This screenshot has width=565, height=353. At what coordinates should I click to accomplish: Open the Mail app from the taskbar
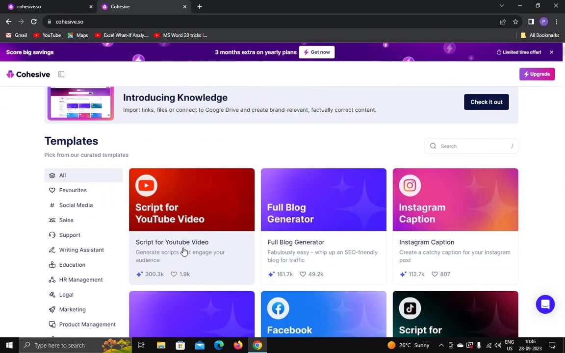200,345
